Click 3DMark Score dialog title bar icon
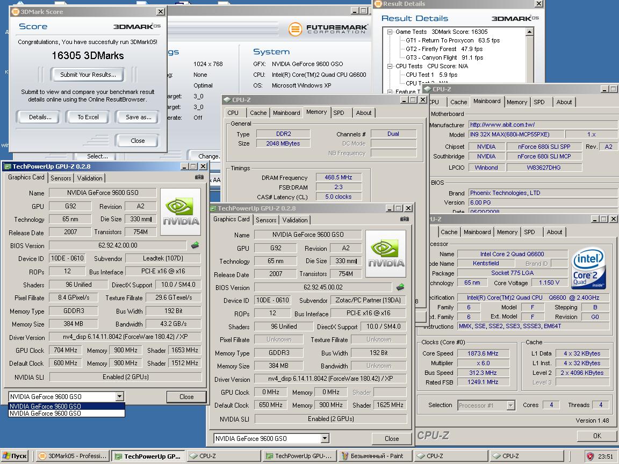Image resolution: width=619 pixels, height=464 pixels. tap(16, 12)
